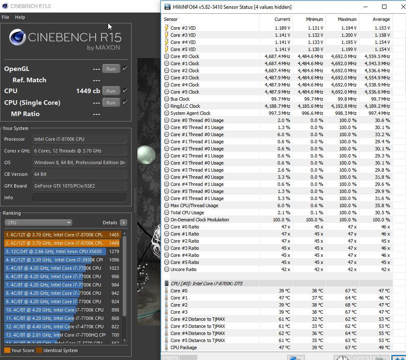
Task: Click the Current column header
Action: pos(276,19)
